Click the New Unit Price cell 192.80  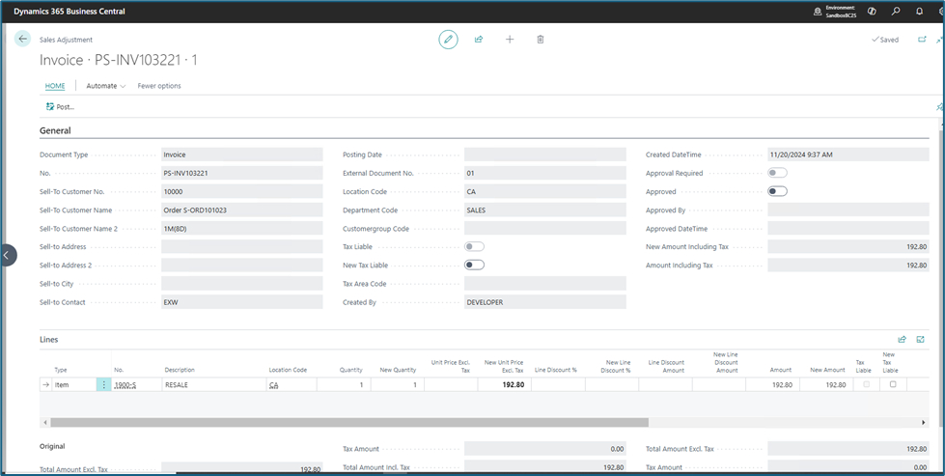point(505,384)
